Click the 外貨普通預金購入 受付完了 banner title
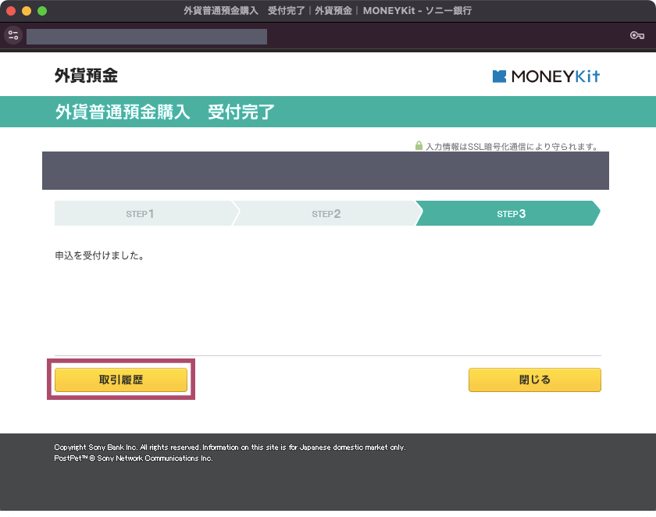The height and width of the screenshot is (517, 656). [165, 112]
